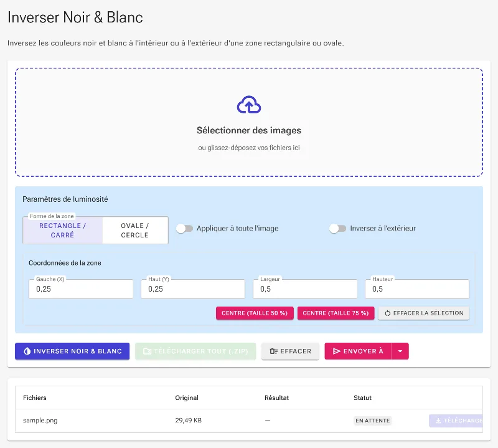The width and height of the screenshot is (498, 448).
Task: Enable 'Inverser à l'extérieur' switch
Action: 337,228
